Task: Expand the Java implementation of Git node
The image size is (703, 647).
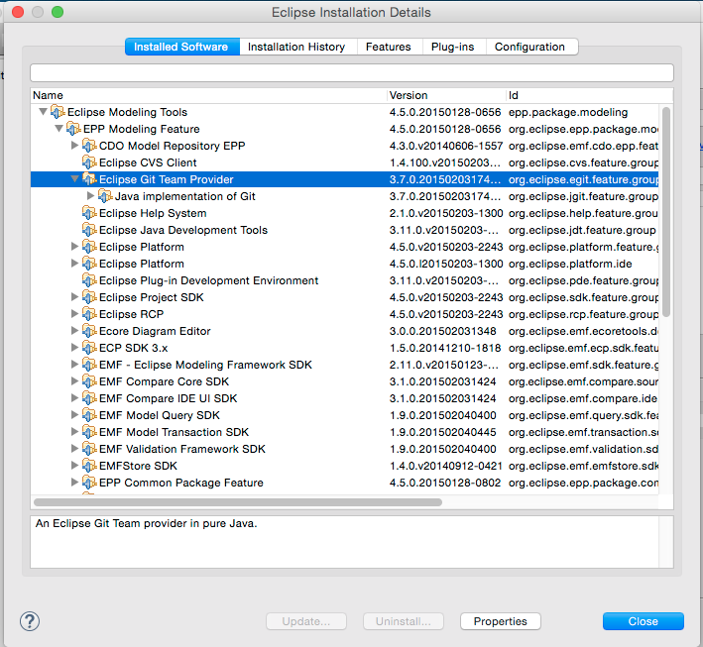Action: click(90, 196)
